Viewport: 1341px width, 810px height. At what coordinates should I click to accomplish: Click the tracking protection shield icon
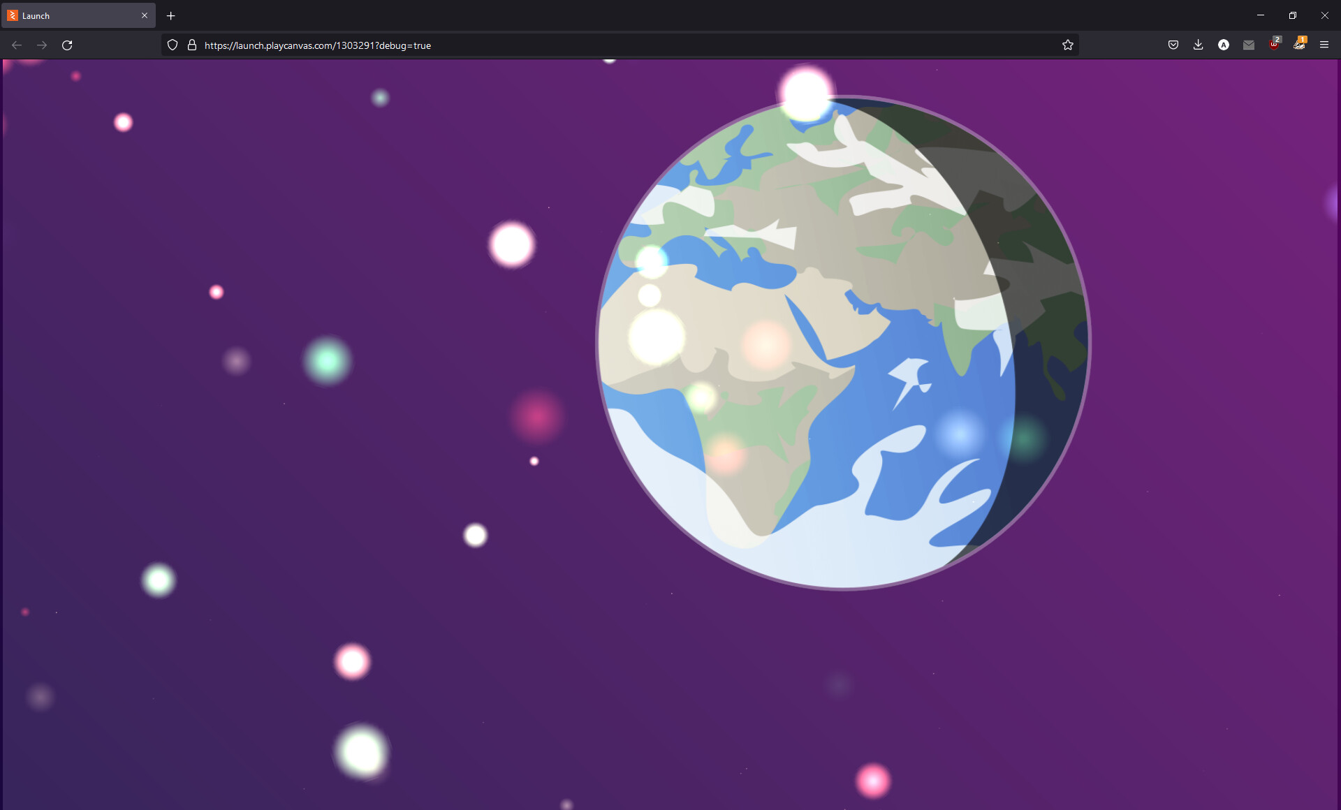173,45
